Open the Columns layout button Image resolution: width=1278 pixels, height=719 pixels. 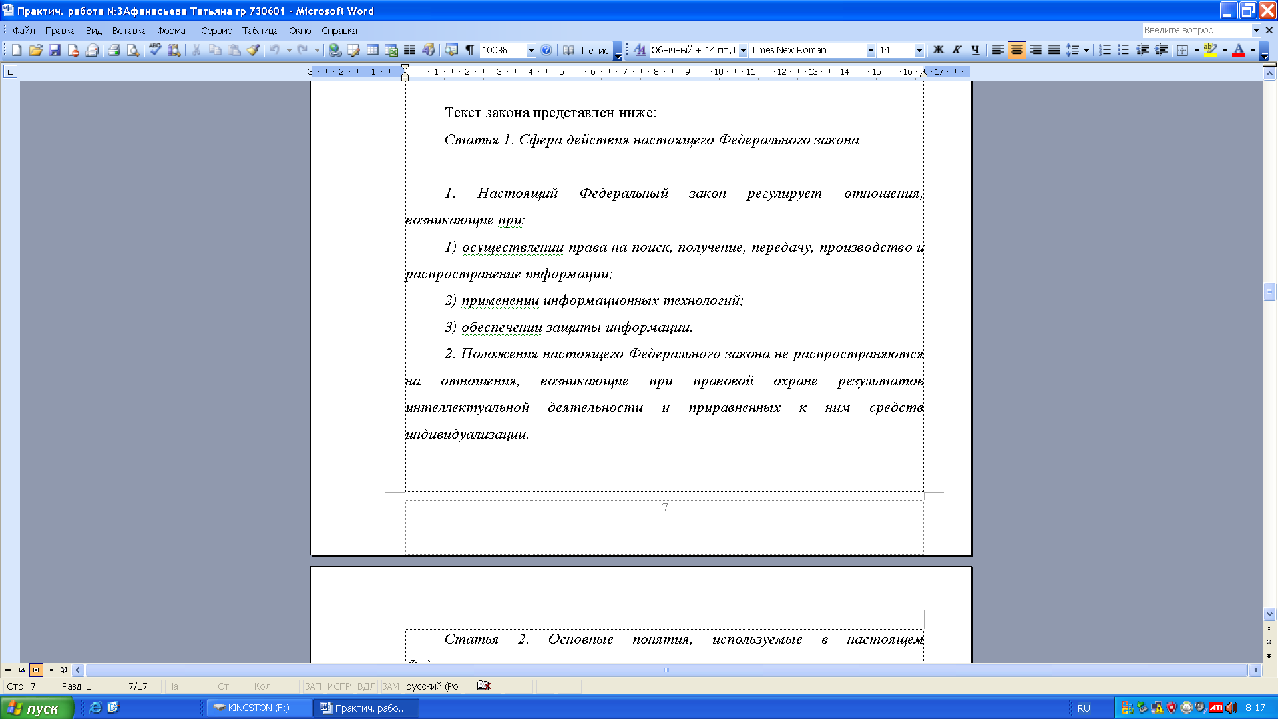click(x=410, y=50)
